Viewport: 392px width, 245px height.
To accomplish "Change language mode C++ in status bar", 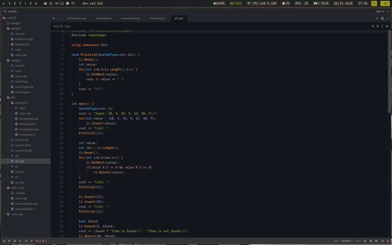I will 359,241.
